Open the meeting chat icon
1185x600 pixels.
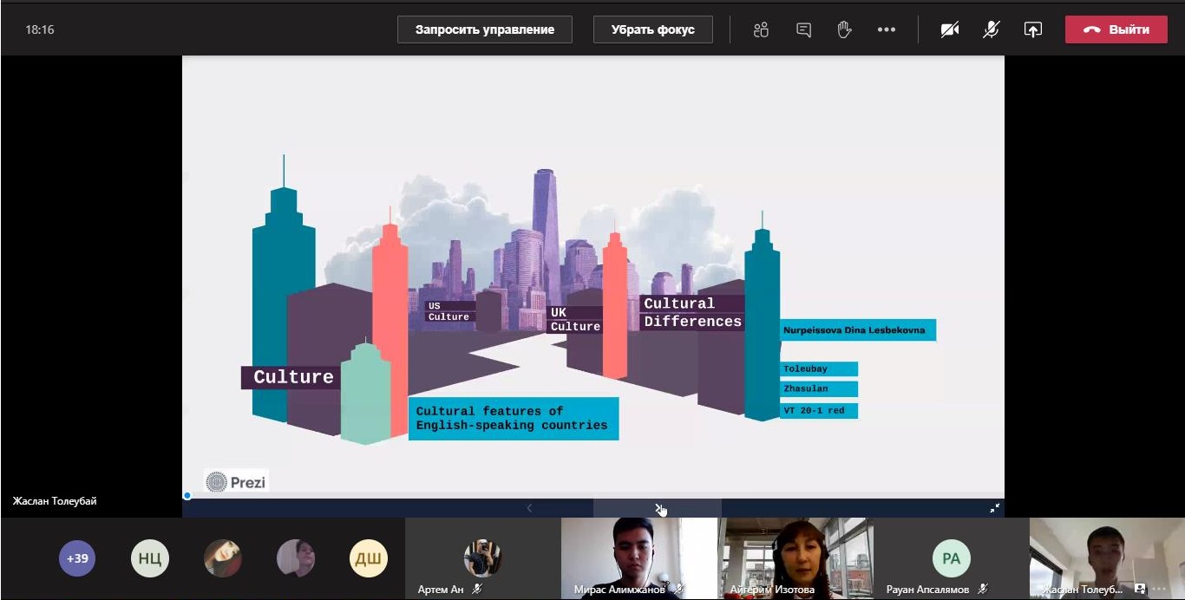click(x=803, y=29)
